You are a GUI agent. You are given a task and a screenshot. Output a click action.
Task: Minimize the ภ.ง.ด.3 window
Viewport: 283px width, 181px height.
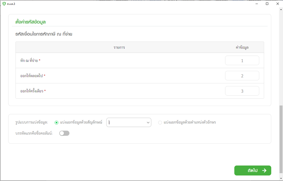(257, 4)
